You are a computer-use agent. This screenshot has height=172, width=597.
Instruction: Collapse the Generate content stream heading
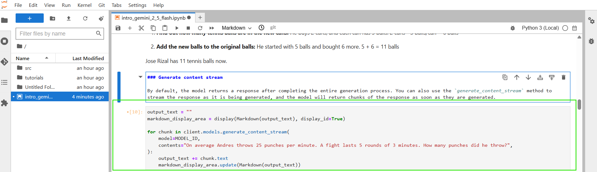click(x=140, y=77)
